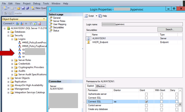Click the New Query toolbar button

pos(39,8)
